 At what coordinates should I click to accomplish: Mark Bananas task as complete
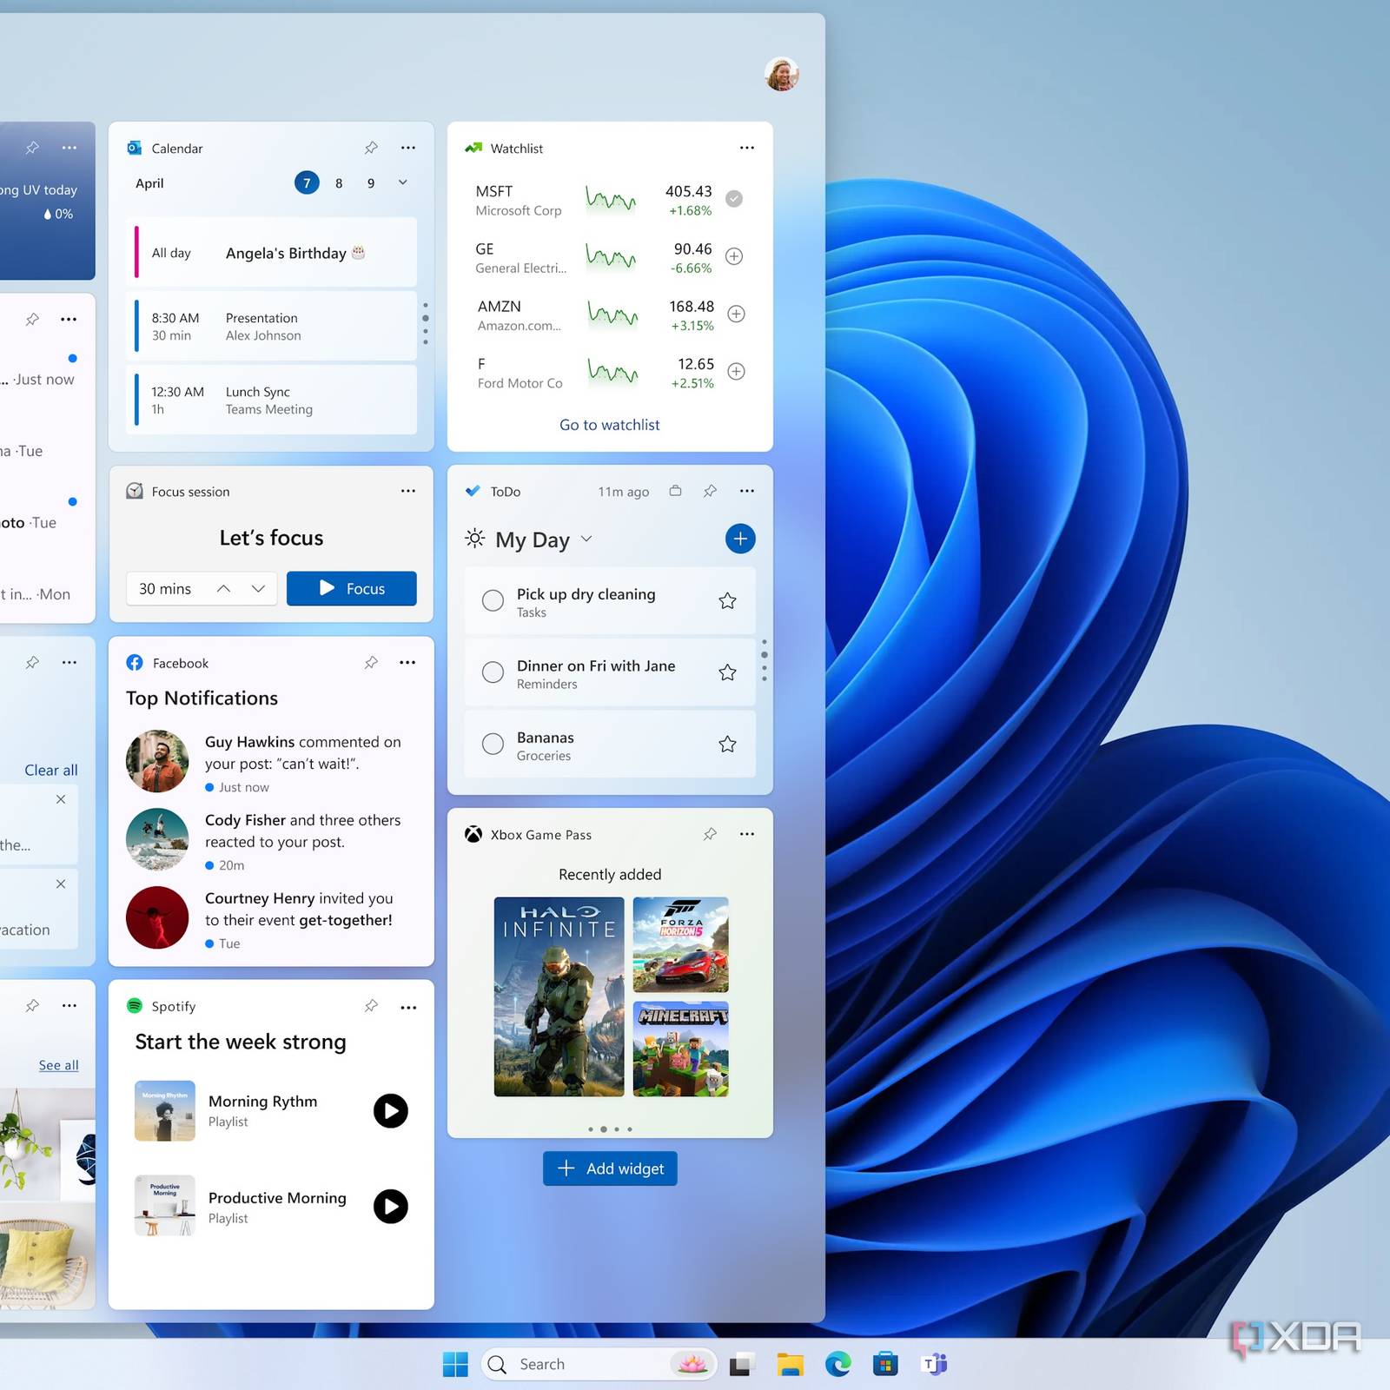point(493,745)
